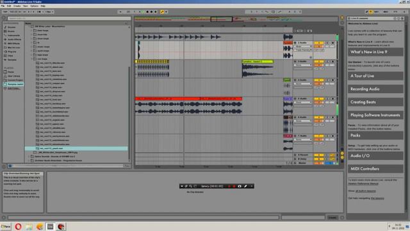Open the Sounds category in the browser
Image resolution: width=410 pixels, height=231 pixels.
[x=12, y=27]
